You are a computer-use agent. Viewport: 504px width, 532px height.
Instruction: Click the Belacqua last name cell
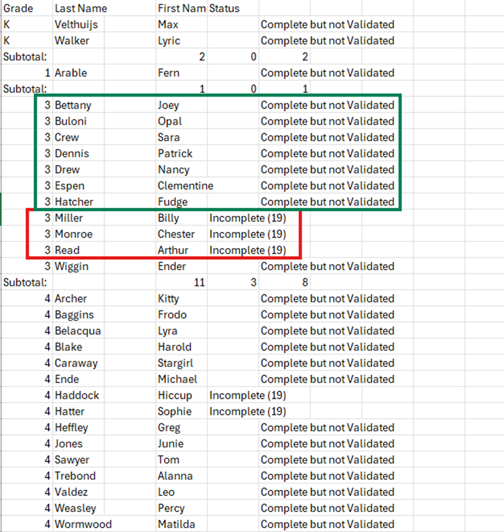coord(79,331)
